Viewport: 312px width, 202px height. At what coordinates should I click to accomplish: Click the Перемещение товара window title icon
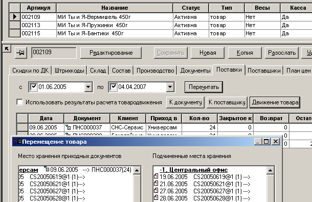point(17,142)
